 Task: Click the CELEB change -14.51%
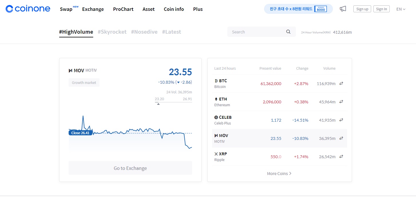tap(300, 120)
